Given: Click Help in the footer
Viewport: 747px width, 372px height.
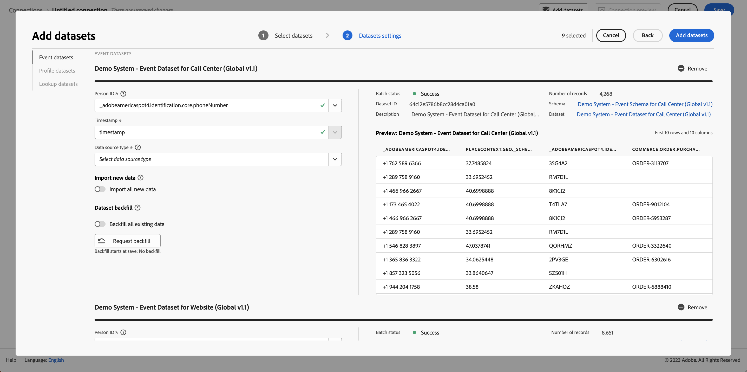Looking at the screenshot, I should pyautogui.click(x=11, y=360).
